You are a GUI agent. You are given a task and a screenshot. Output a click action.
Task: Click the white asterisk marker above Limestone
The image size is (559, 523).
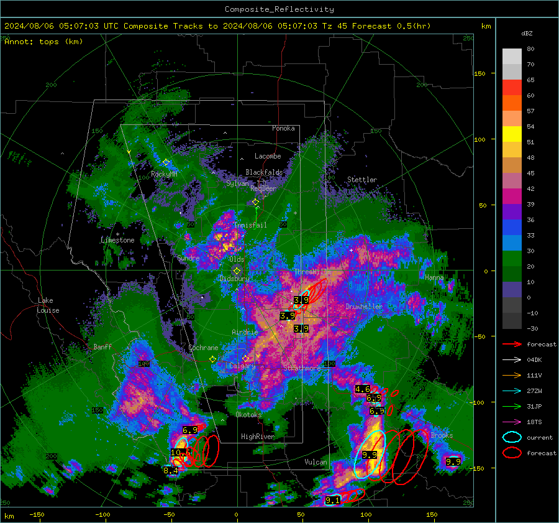117,234
